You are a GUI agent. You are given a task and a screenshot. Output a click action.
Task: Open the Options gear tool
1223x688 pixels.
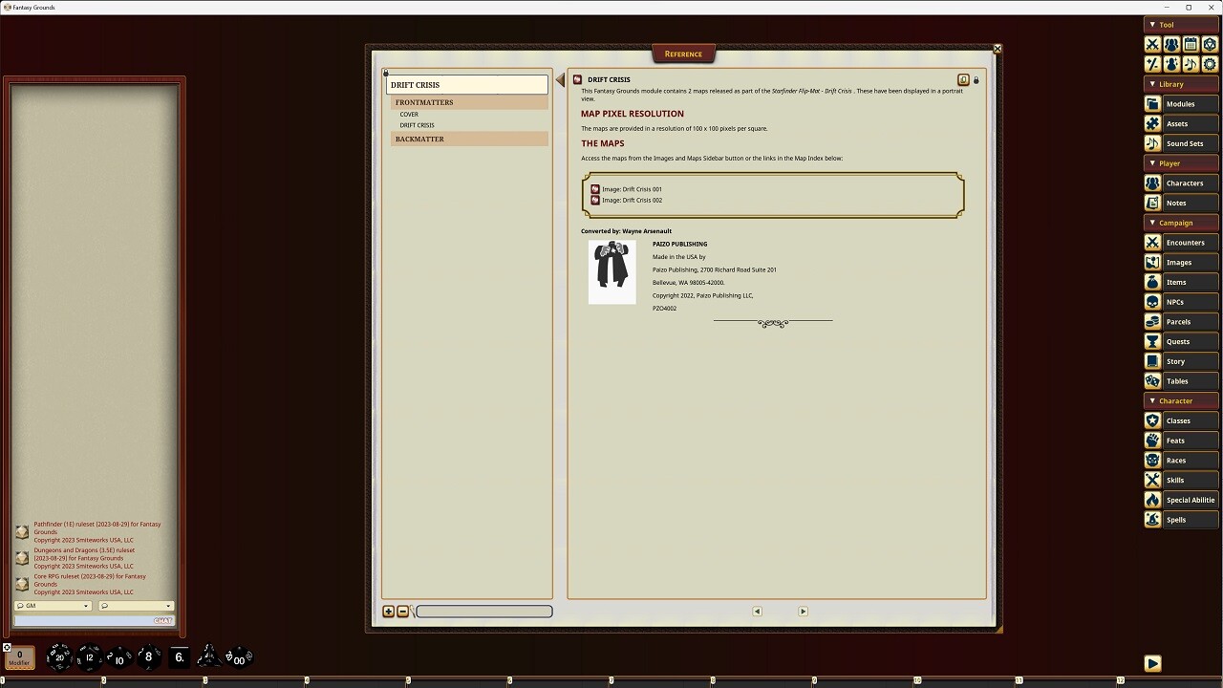coord(1210,63)
